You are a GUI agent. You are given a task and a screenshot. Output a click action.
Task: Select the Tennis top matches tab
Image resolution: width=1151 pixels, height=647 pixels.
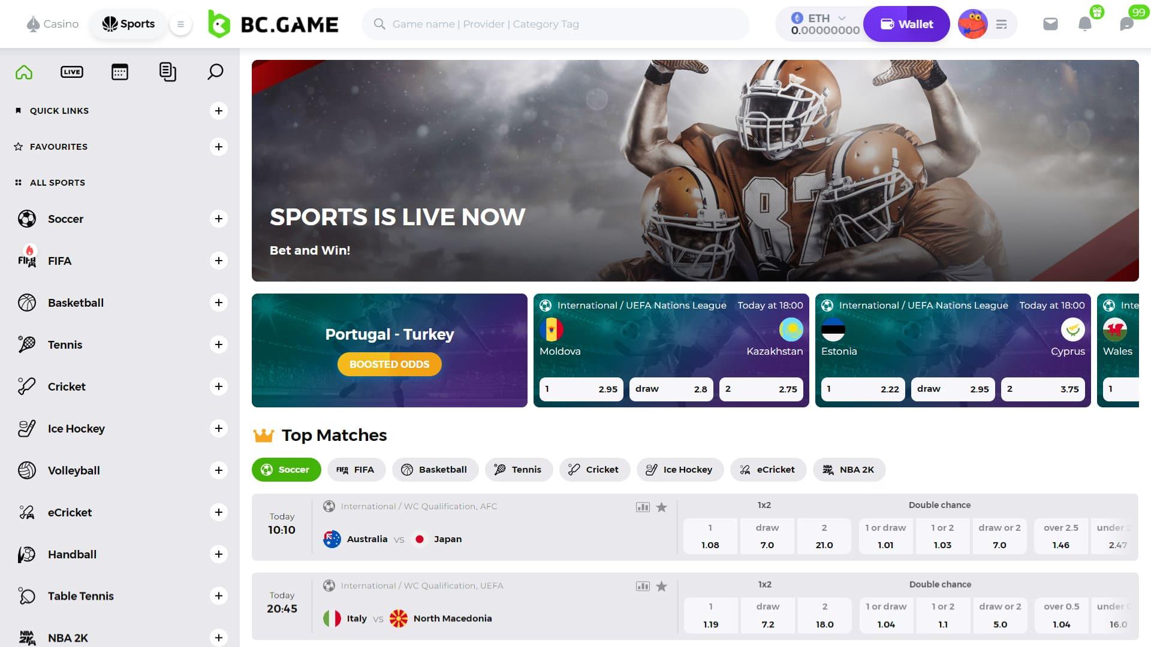coord(519,470)
